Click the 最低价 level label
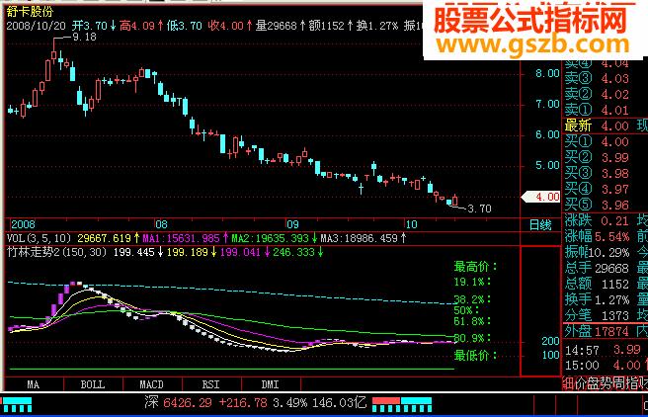Viewport: 648px width, 417px height. pyautogui.click(x=475, y=355)
